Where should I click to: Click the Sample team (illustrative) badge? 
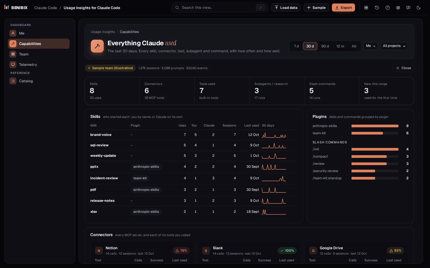[x=110, y=68]
